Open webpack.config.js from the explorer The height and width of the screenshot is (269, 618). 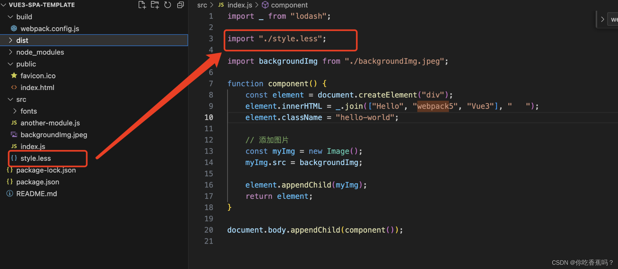click(50, 29)
